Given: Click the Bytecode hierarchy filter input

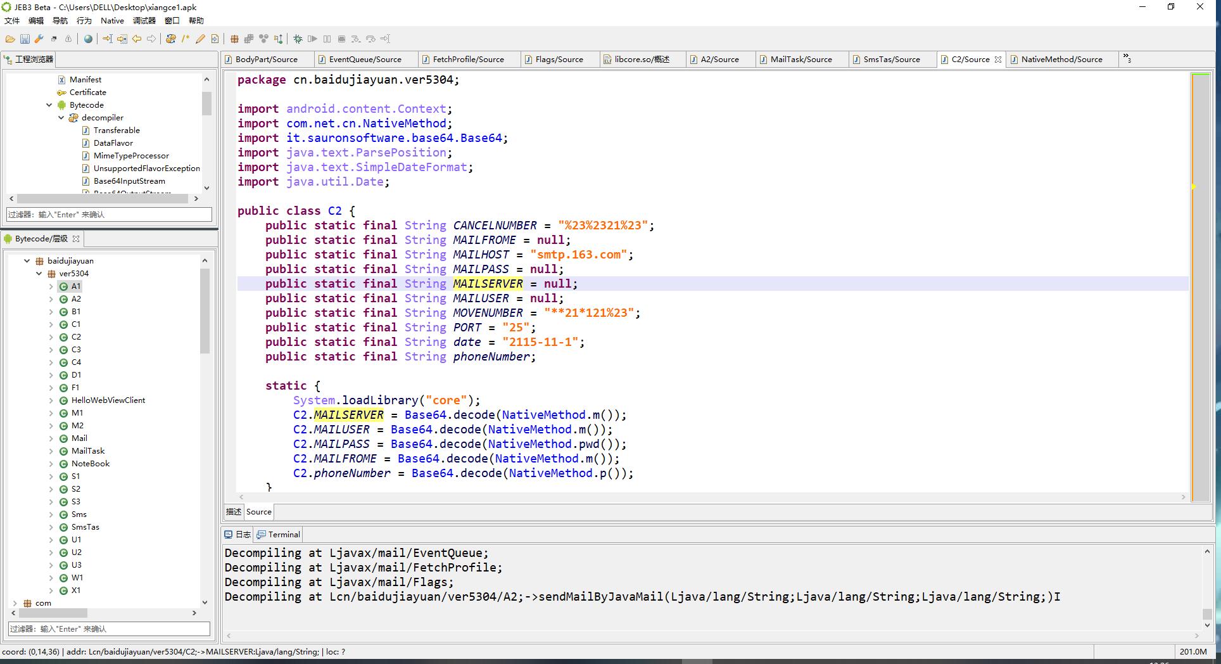Looking at the screenshot, I should point(109,629).
